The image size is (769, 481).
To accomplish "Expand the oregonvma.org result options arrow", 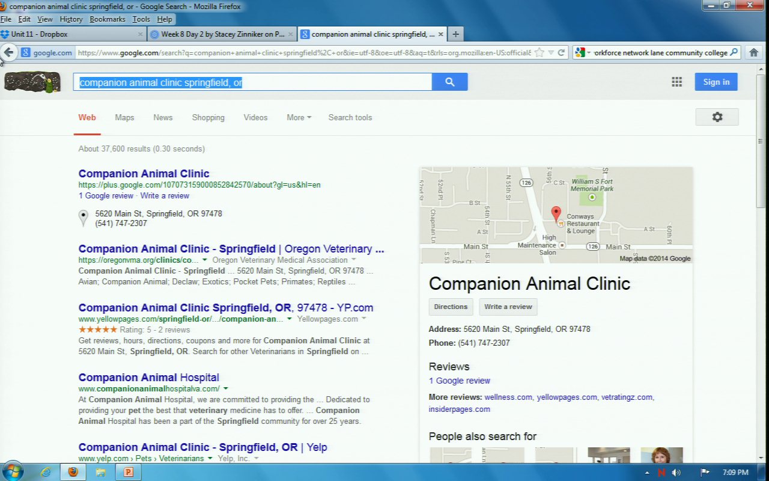I will point(205,260).
